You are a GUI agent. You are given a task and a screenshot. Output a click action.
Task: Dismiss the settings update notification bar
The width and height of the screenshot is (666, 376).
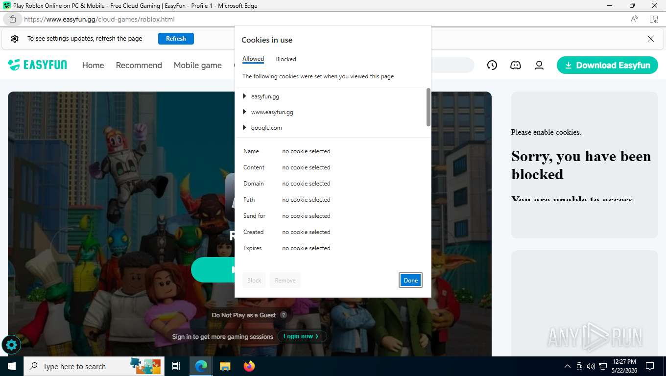pyautogui.click(x=651, y=39)
